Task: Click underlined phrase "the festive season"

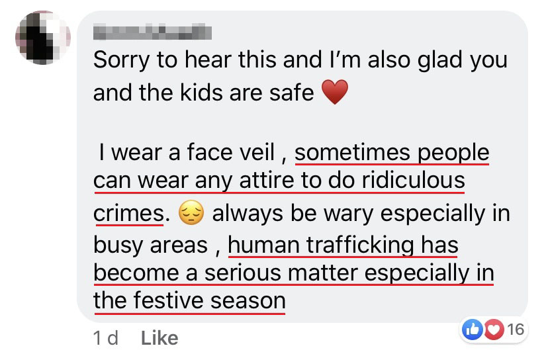Action: (x=189, y=301)
